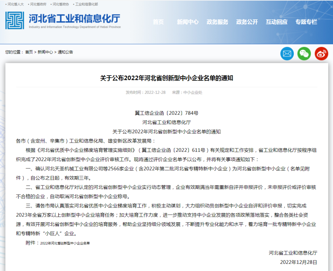Open the 新闻中心 navigation menu
This screenshot has width=333, height=271.
click(187, 22)
